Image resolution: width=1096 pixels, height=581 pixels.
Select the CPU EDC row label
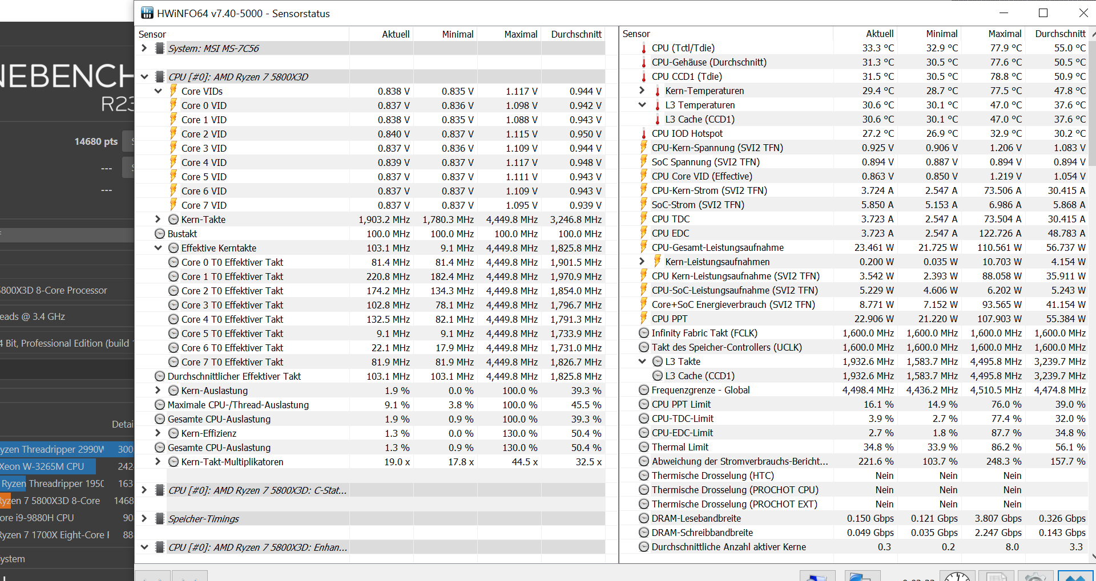pyautogui.click(x=670, y=233)
